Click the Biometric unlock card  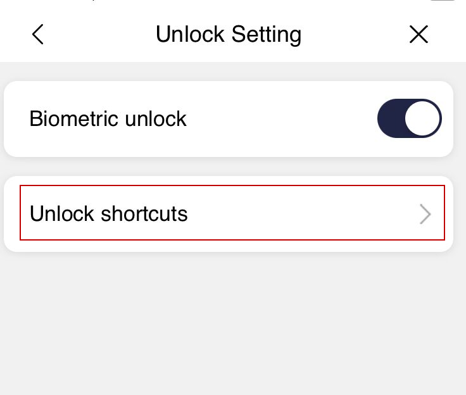[x=228, y=119]
